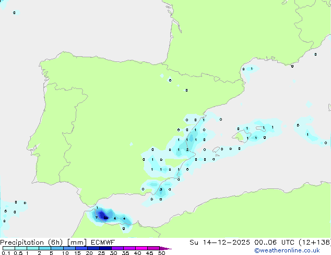Click the "3" precipitation value on the map
The width and height of the screenshot is (331, 255).
161,189
